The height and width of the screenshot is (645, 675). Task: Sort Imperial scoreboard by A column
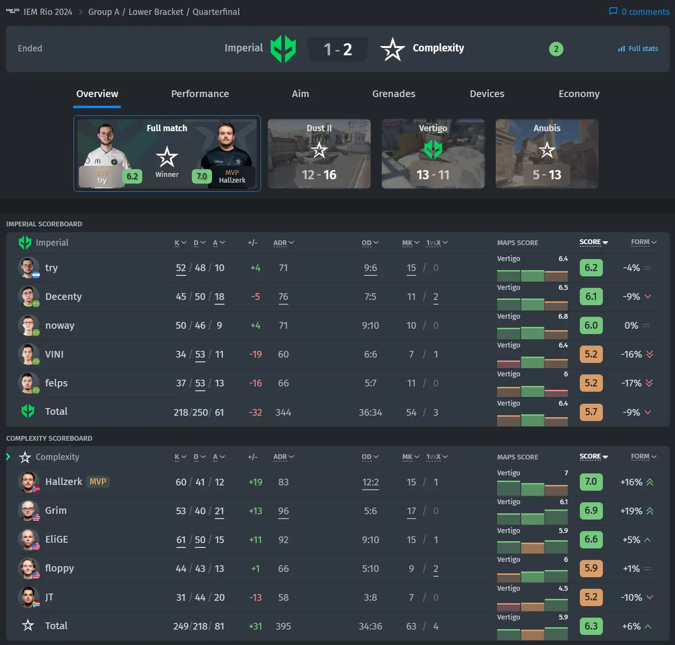point(219,243)
